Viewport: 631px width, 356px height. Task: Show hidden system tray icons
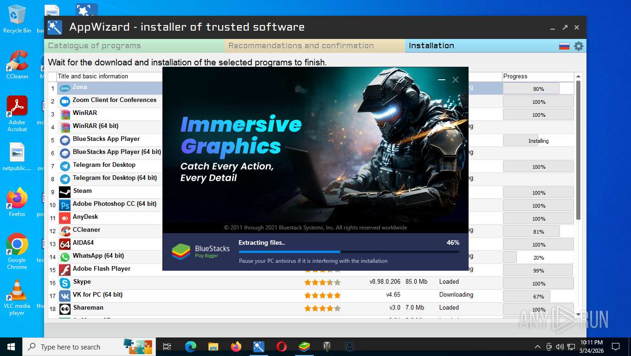click(x=538, y=347)
